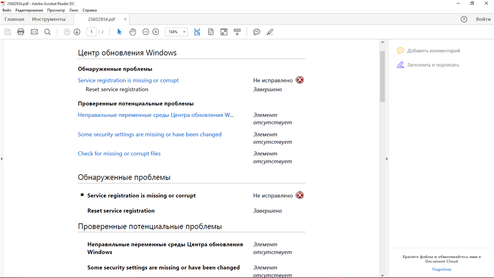The height and width of the screenshot is (278, 494).
Task: Open the Файл menu
Action: click(7, 10)
